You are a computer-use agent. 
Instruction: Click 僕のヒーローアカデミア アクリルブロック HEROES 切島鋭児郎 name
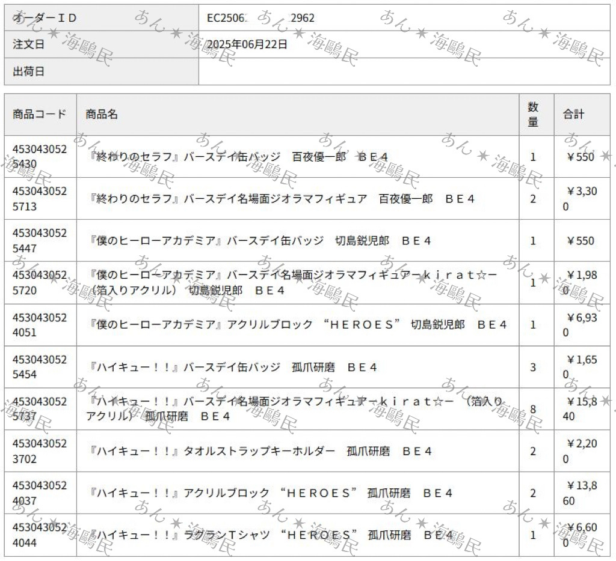pyautogui.click(x=297, y=324)
